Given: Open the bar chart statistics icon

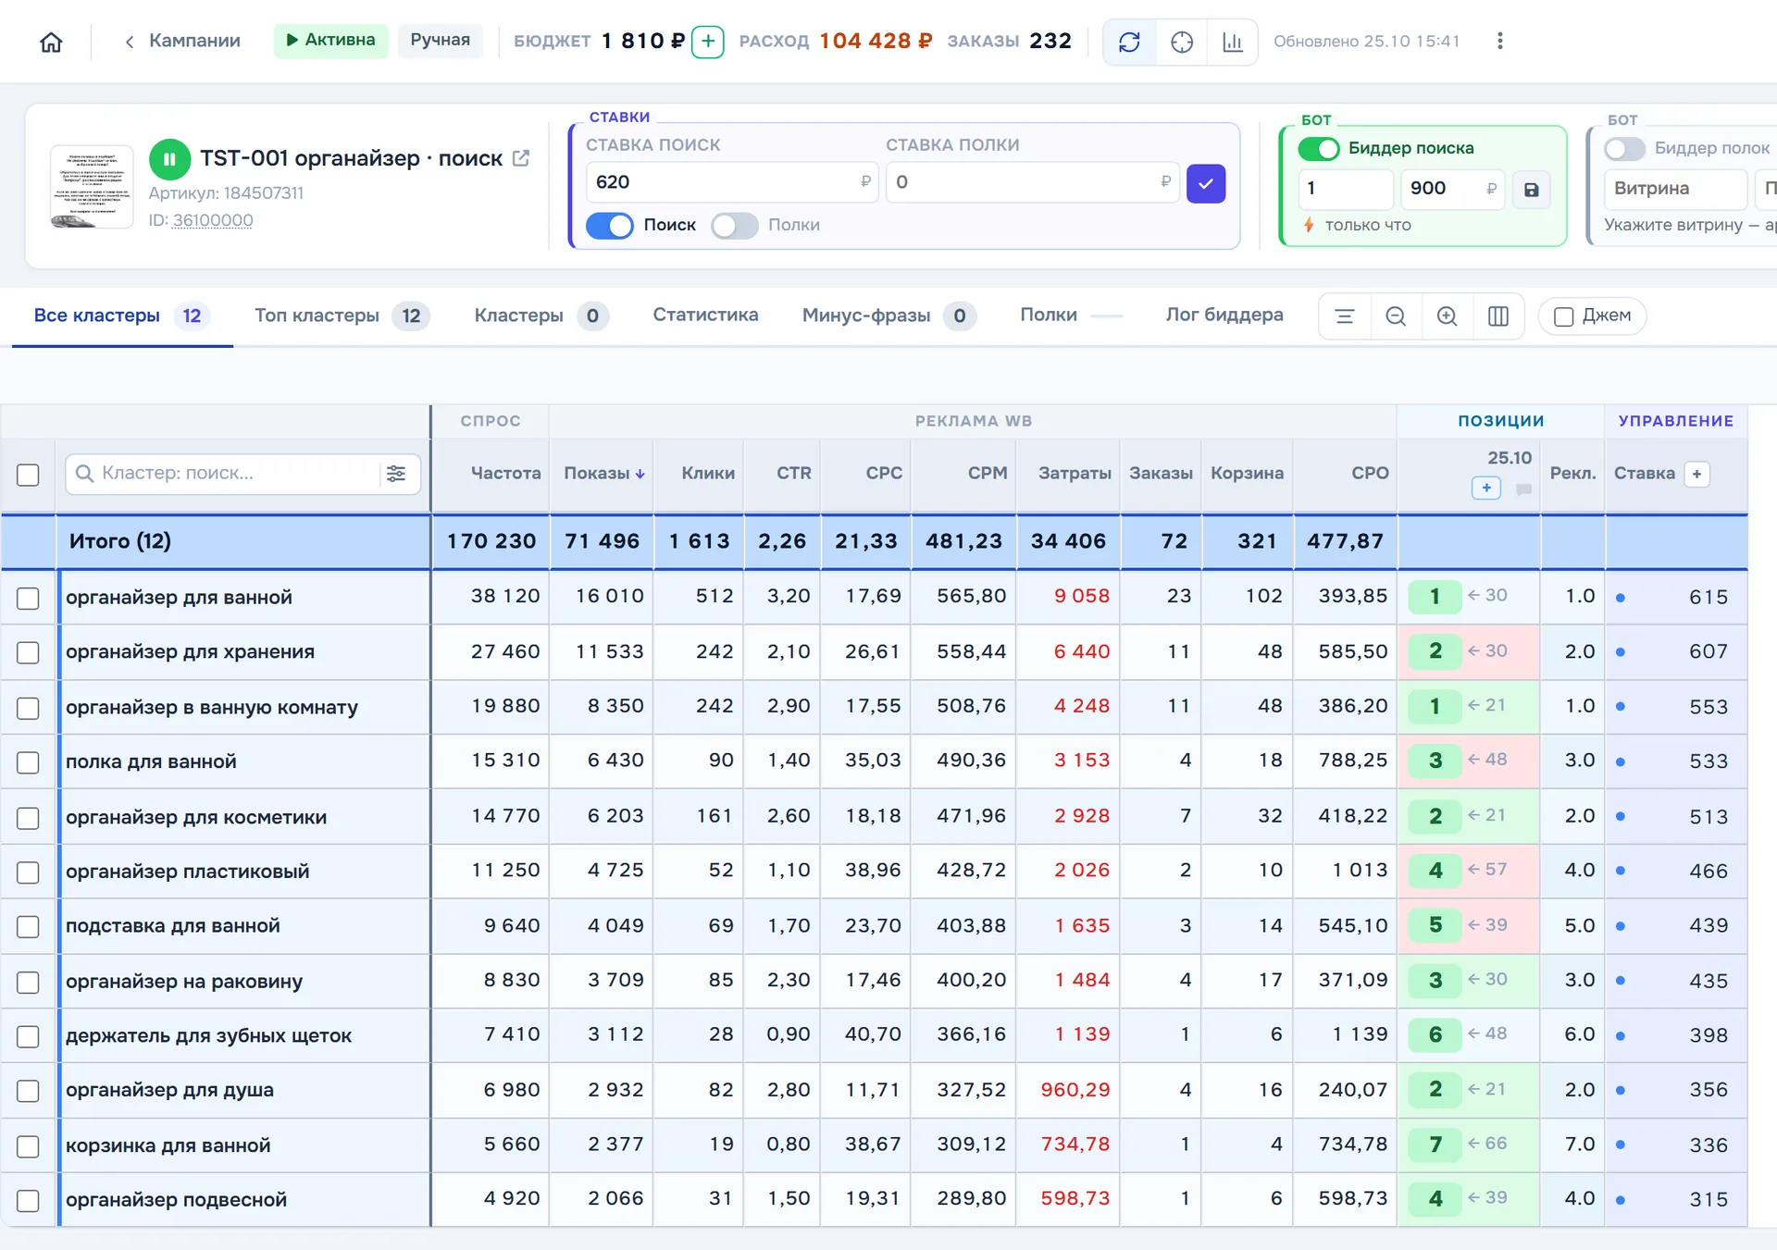Looking at the screenshot, I should tap(1233, 42).
